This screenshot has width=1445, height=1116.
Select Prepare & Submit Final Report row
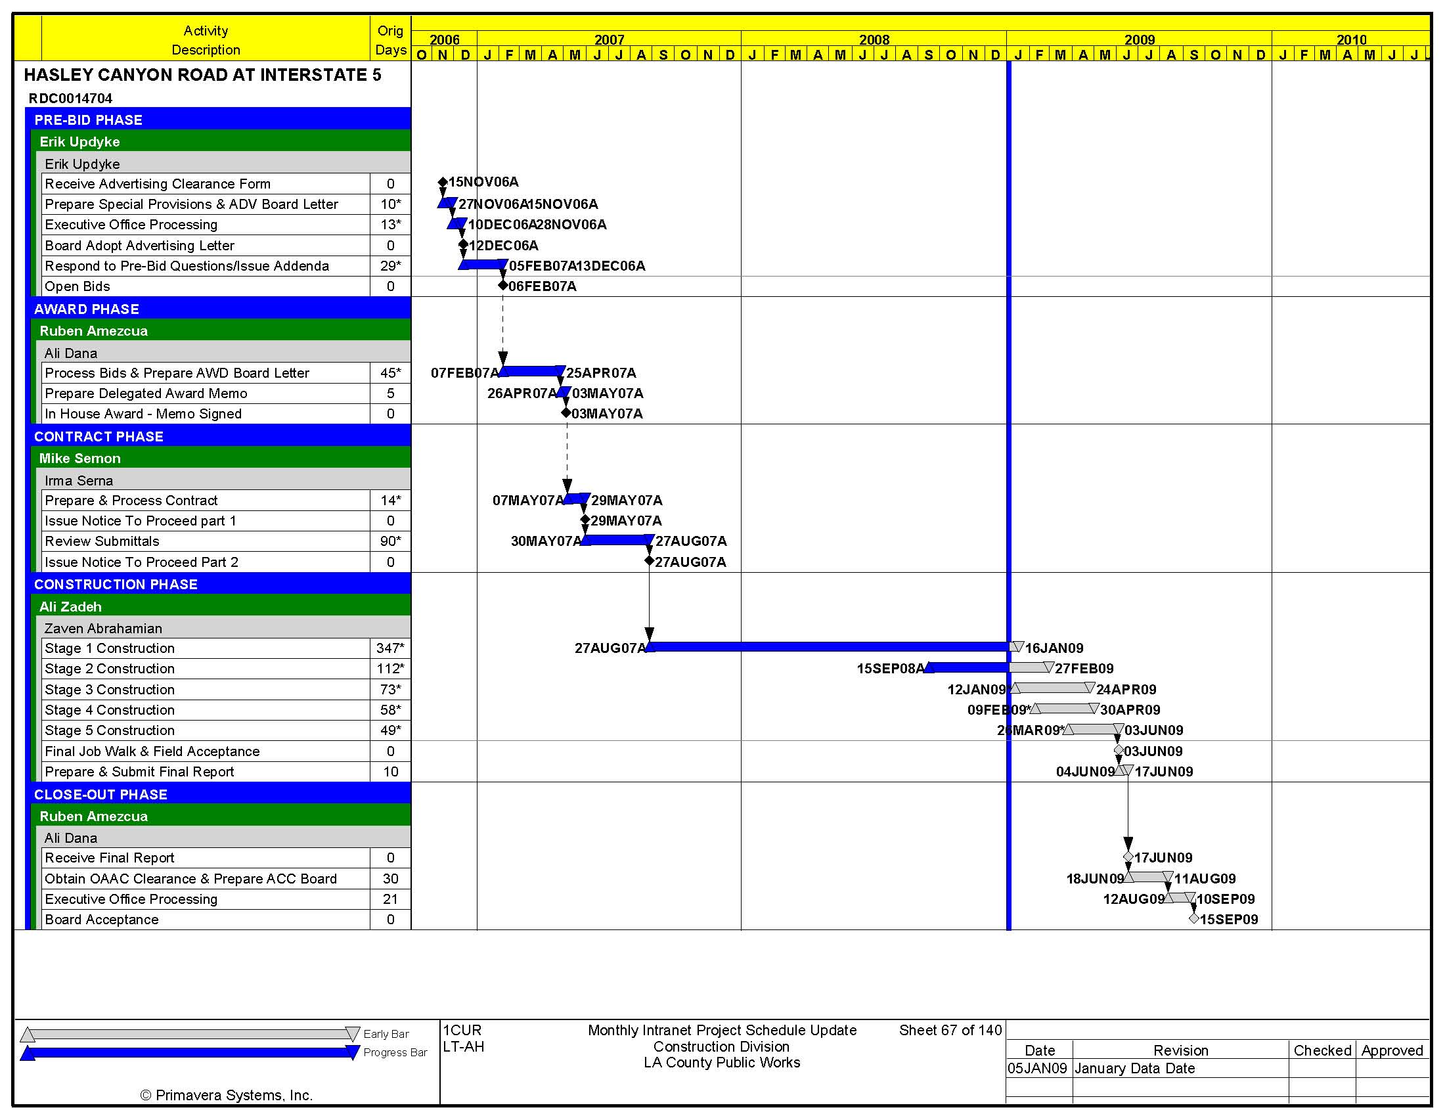[x=227, y=771]
